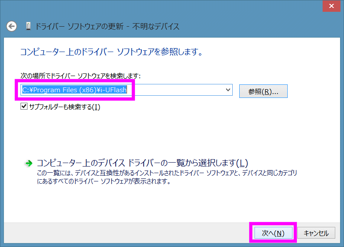Click the キャンセル button

(316, 233)
